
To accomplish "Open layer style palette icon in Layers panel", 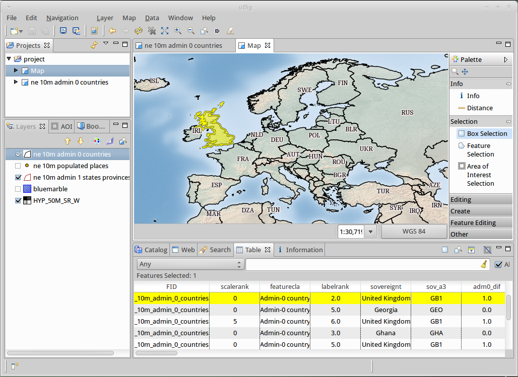I will (x=97, y=141).
